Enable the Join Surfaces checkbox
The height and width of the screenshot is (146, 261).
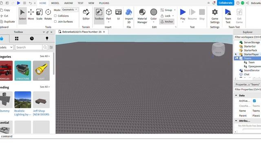pos(55,21)
